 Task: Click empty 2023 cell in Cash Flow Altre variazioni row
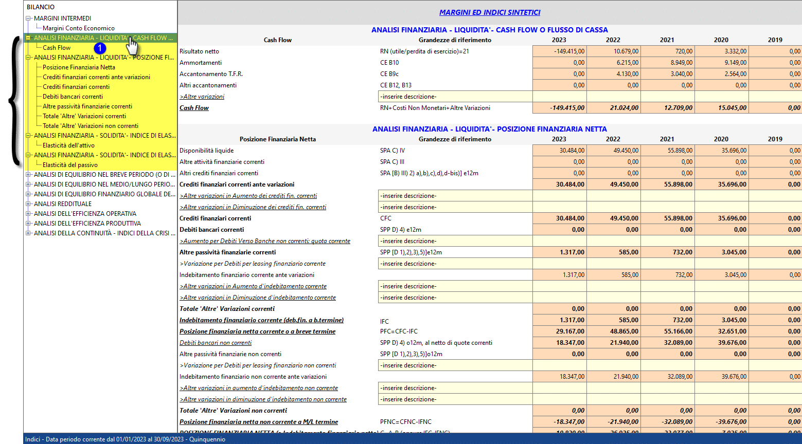(x=560, y=97)
